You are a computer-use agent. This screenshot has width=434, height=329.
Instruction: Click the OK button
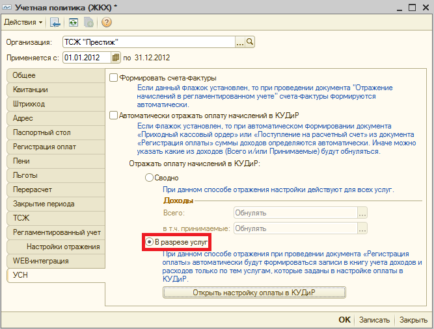coord(344,320)
